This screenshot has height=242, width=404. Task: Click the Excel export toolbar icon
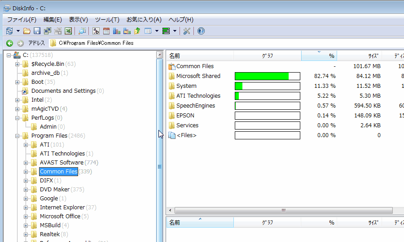pyautogui.click(x=68, y=31)
